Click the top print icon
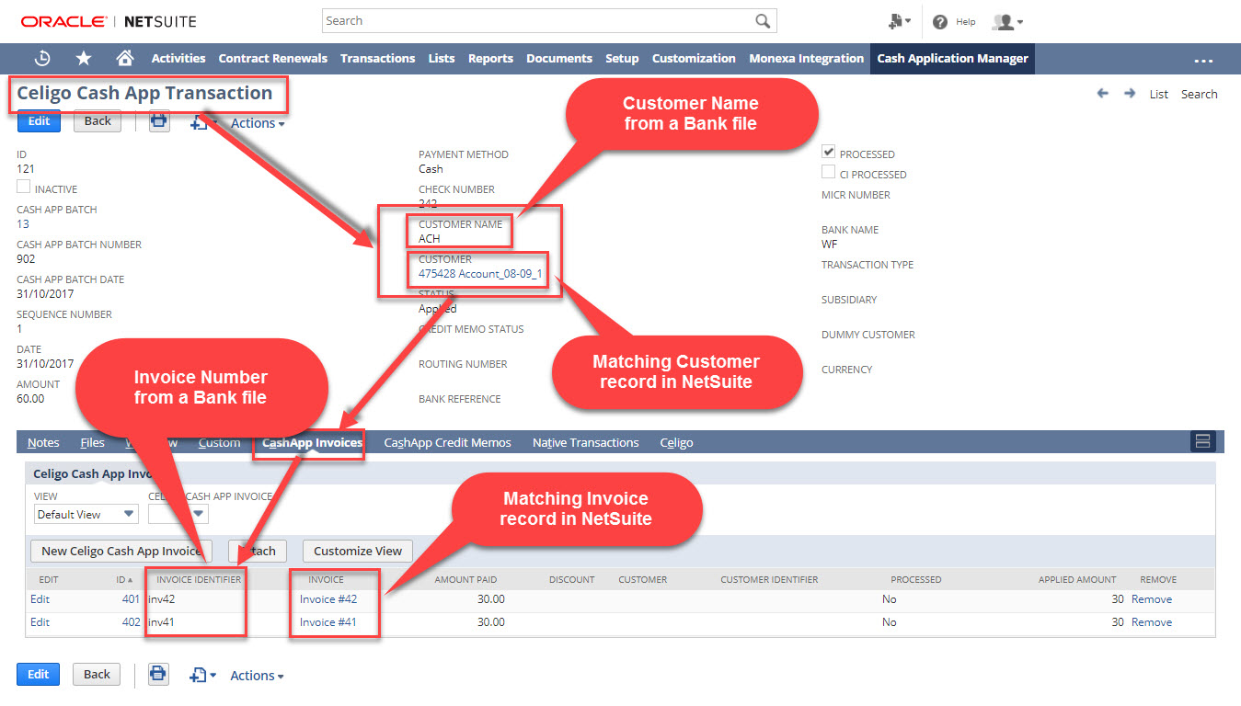This screenshot has height=706, width=1241. tap(159, 120)
